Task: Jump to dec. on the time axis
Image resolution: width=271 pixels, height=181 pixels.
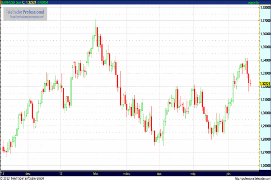Action: 28,173
